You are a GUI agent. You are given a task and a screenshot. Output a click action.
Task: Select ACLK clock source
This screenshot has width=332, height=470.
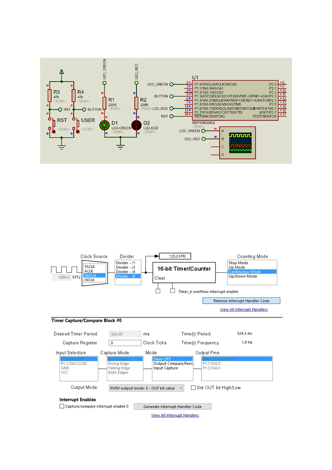(95, 271)
